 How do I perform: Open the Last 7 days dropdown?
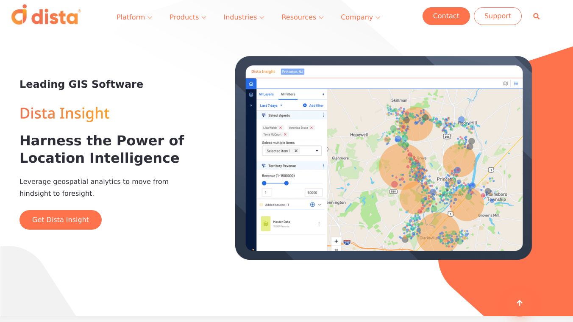point(271,105)
